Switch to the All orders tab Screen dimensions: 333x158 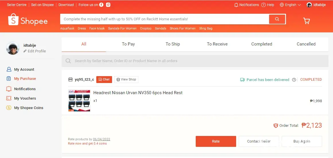click(84, 44)
